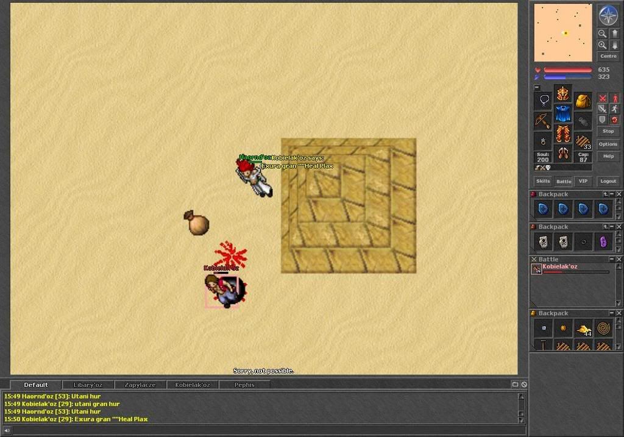Image resolution: width=624 pixels, height=437 pixels.
Task: Zoom in the minimap
Action: [603, 45]
